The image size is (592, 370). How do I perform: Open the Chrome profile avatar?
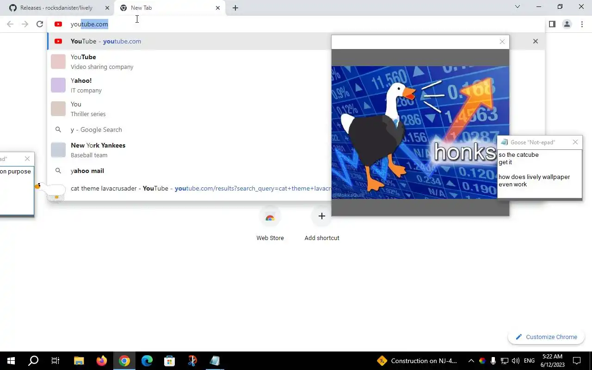567,24
